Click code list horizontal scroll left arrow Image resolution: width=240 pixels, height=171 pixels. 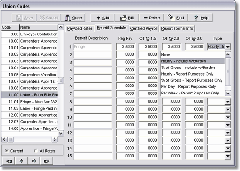[x=4, y=139]
